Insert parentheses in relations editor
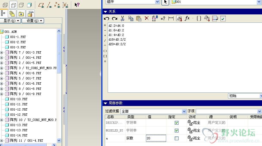The width and height of the screenshot is (262, 146). (x=105, y=51)
